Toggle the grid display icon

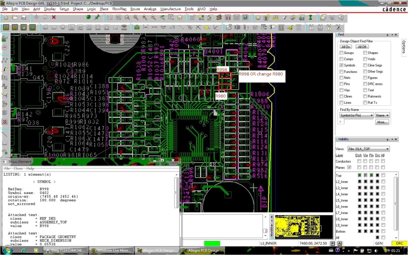tap(192, 18)
